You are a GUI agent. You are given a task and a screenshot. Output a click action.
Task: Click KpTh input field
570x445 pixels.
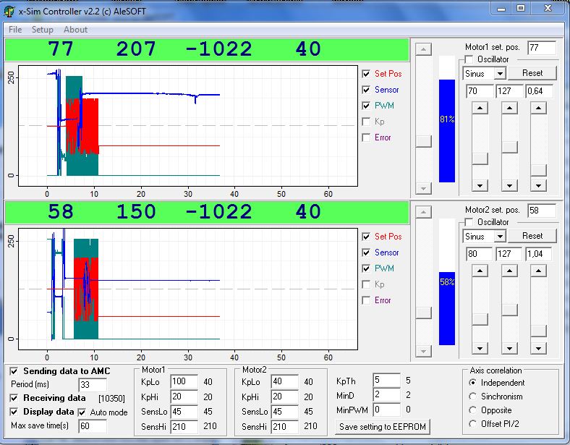pos(387,381)
